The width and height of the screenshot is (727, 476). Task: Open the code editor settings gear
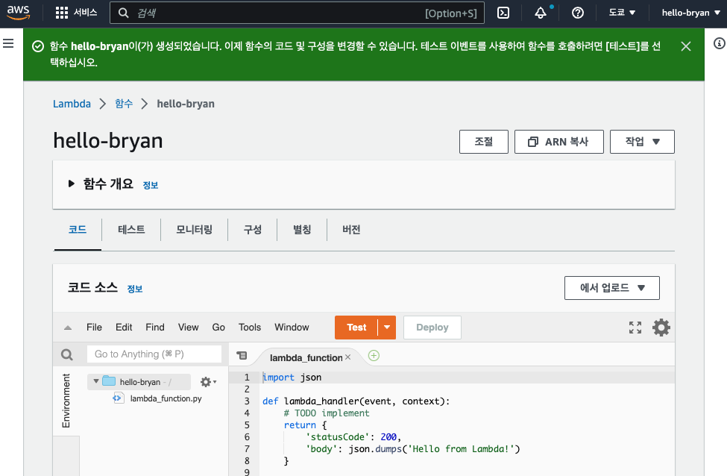[x=661, y=328]
